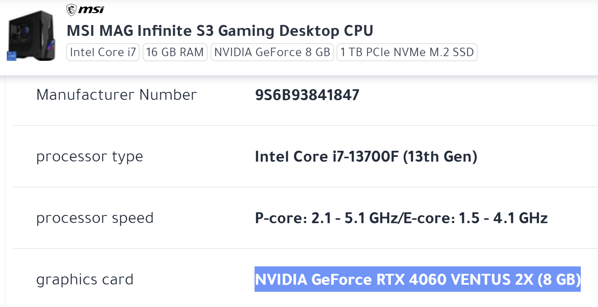The width and height of the screenshot is (598, 307).
Task: Click the Intel Core i7-13700F text
Action: 327,157
